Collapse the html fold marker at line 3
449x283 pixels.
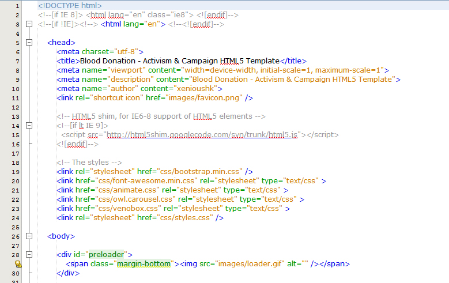29,24
